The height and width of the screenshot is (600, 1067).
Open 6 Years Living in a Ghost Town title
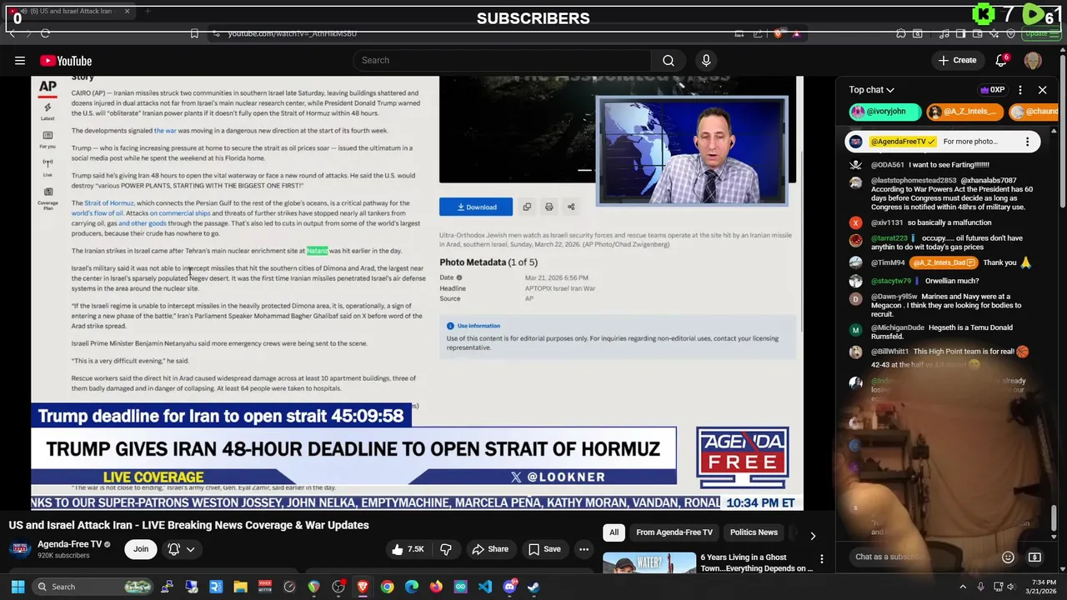(757, 563)
